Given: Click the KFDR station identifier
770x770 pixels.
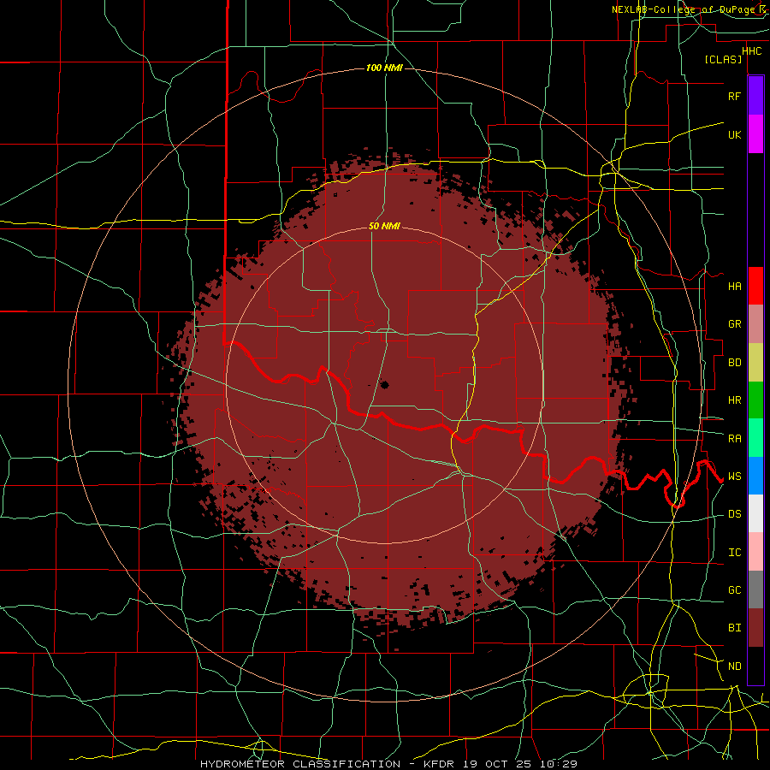Looking at the screenshot, I should pyautogui.click(x=439, y=764).
